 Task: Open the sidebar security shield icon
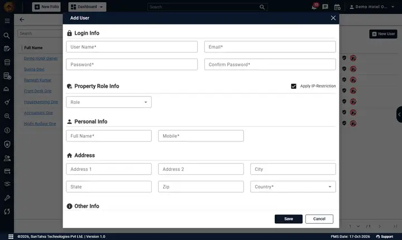[x=7, y=144]
